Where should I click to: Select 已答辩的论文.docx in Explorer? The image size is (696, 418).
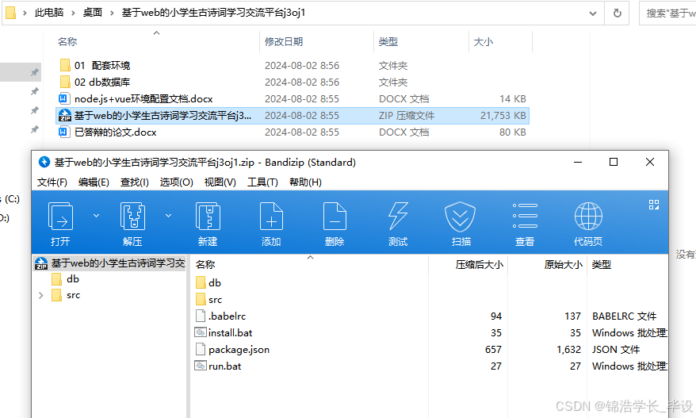click(108, 132)
